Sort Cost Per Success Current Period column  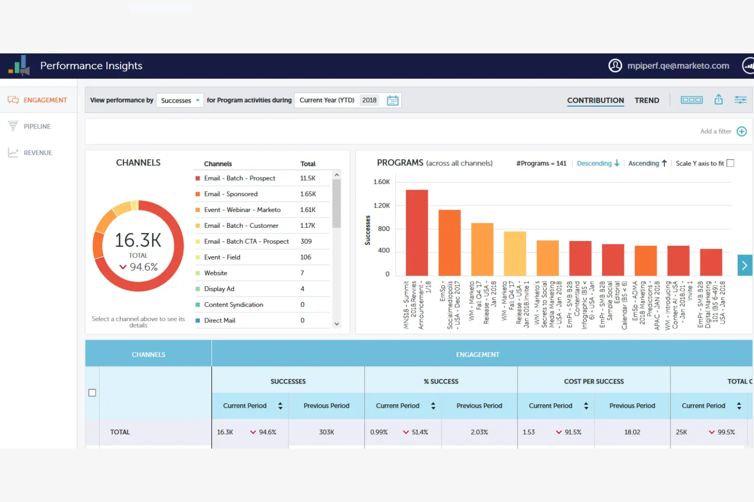pos(586,406)
